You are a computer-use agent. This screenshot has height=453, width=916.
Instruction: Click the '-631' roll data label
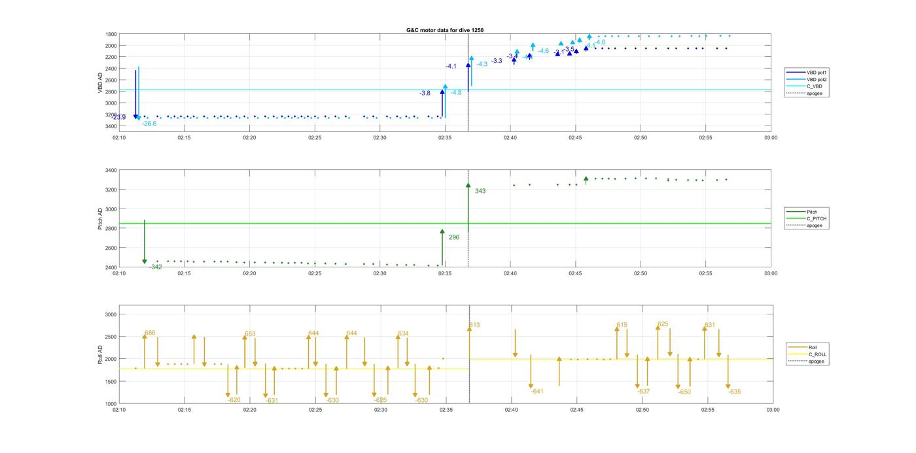[272, 401]
